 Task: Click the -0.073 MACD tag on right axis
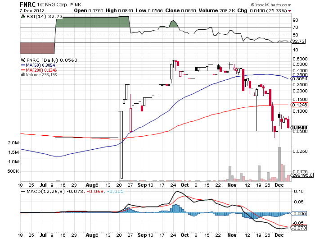tap(299, 228)
